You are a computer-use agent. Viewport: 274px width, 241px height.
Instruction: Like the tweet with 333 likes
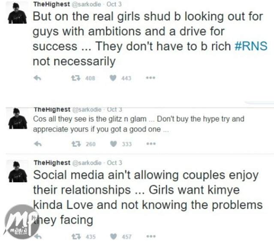coord(113,144)
